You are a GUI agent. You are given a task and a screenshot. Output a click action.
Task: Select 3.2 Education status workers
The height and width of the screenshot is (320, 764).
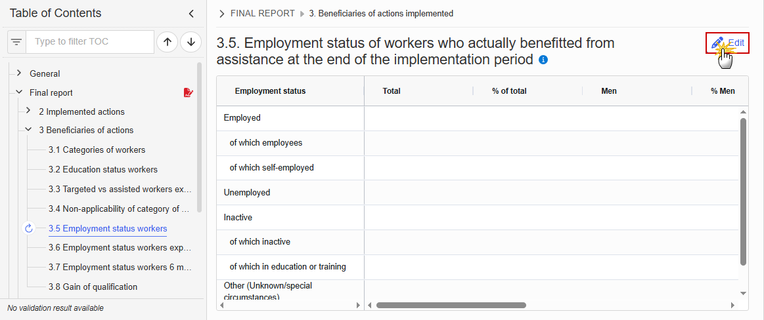pyautogui.click(x=103, y=170)
